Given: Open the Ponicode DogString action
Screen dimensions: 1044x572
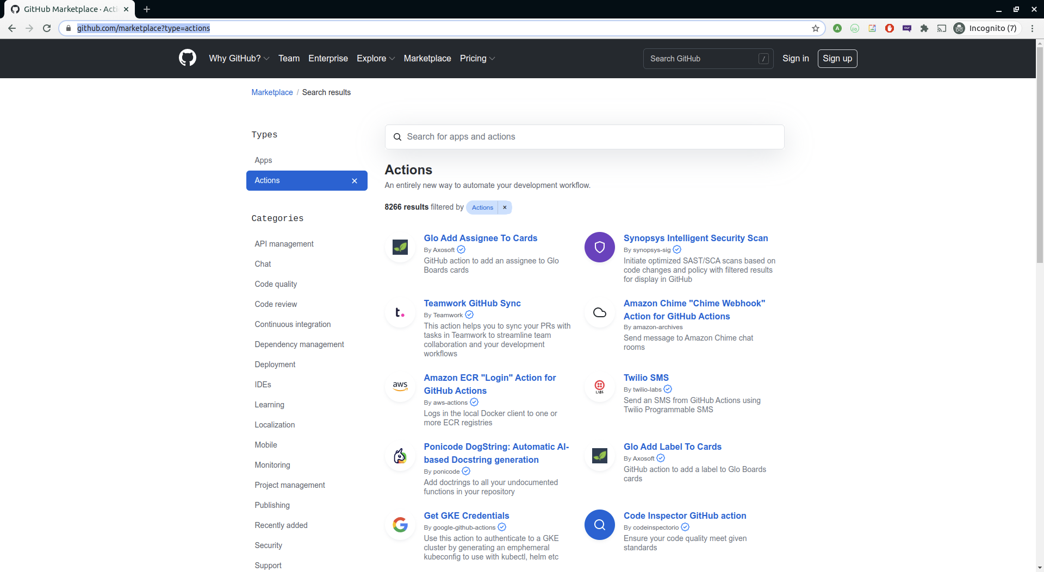Looking at the screenshot, I should click(496, 453).
